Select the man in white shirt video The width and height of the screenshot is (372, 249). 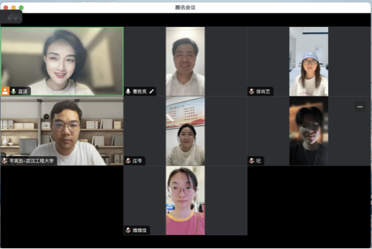point(185,61)
